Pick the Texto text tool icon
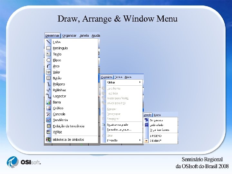Image resolution: width=232 pixels, height=174 pixels. [48, 54]
